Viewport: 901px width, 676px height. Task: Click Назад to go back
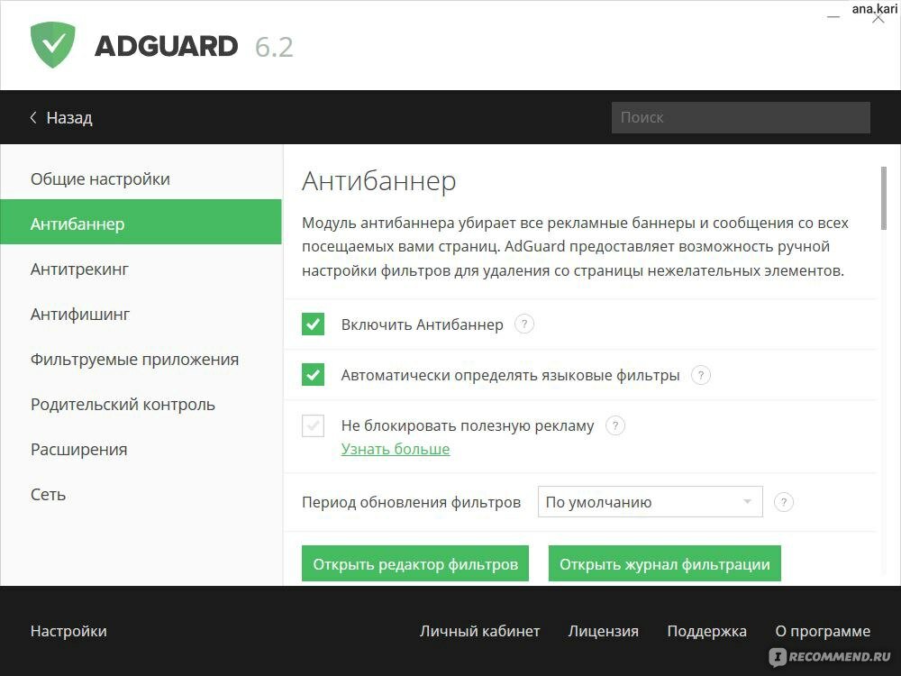pyautogui.click(x=69, y=118)
